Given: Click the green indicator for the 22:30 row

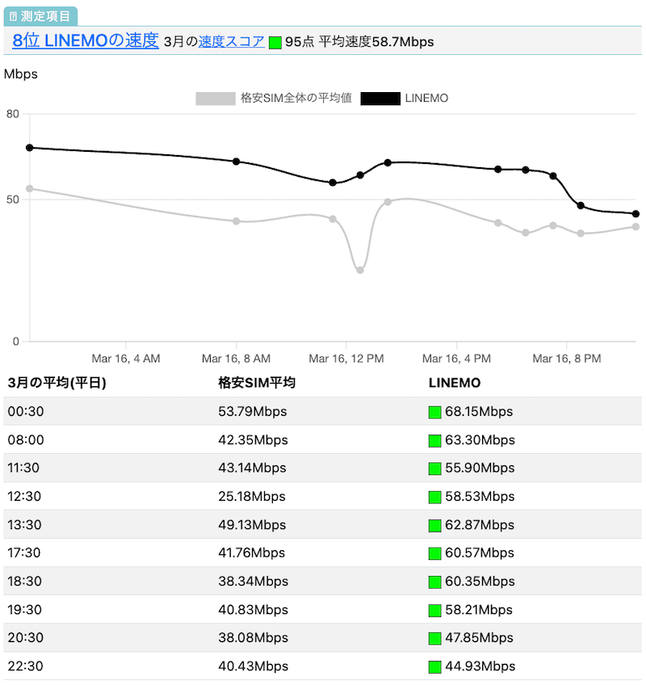Looking at the screenshot, I should tap(434, 666).
